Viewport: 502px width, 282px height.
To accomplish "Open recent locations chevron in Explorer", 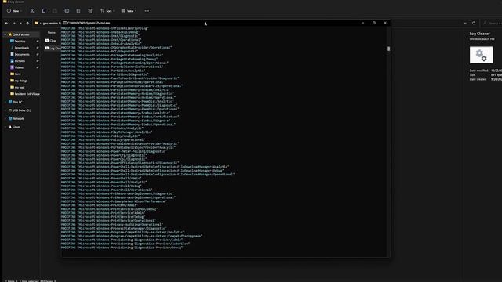I will coord(20,23).
